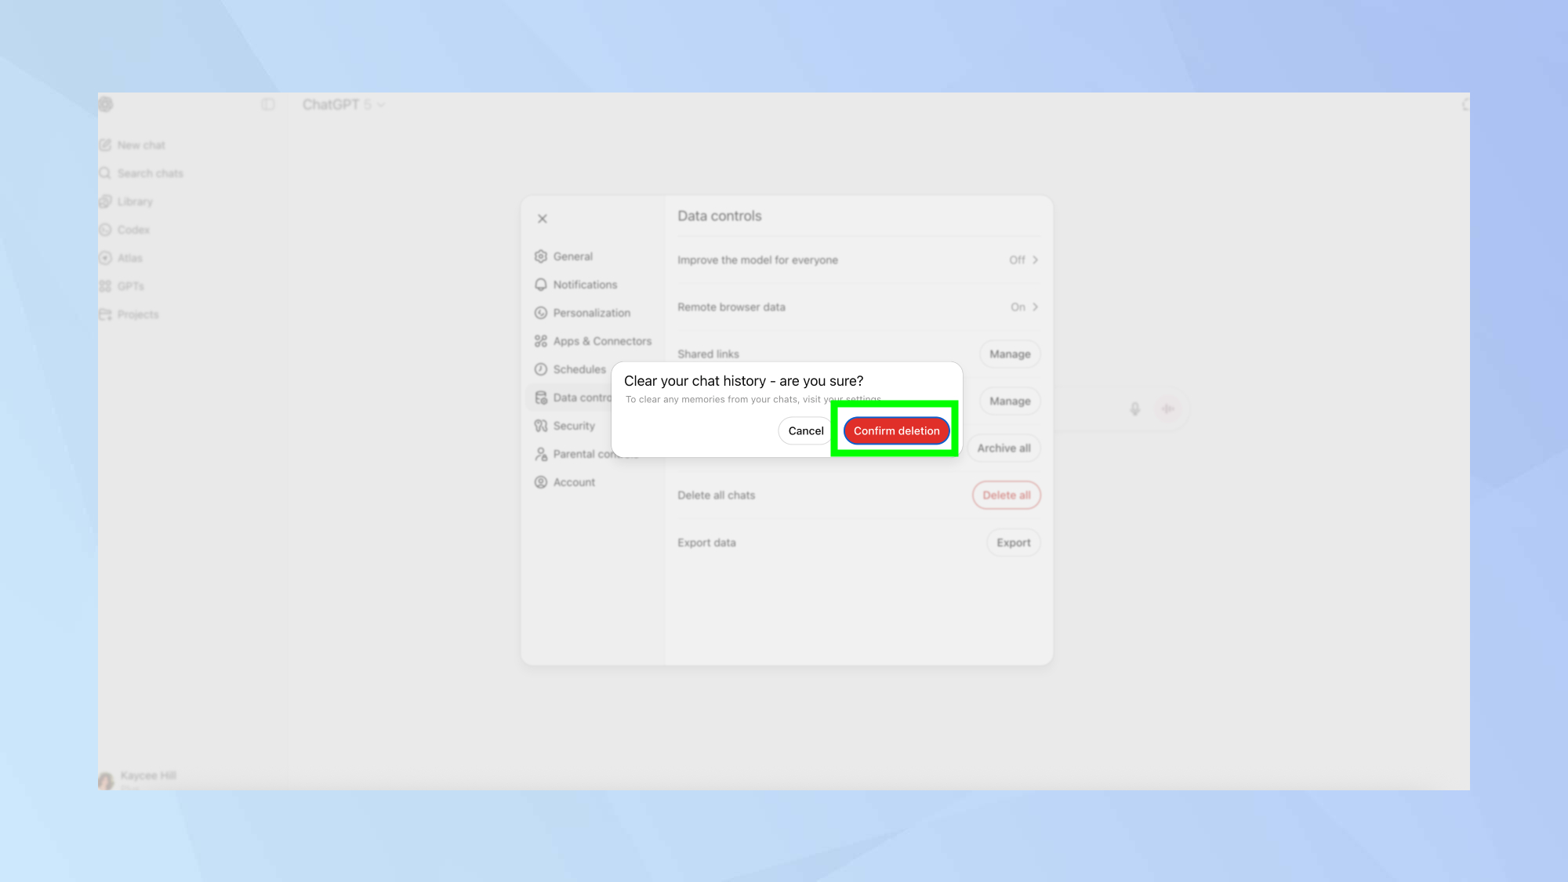This screenshot has width=1568, height=882.
Task: Click the Apps & Connectors icon
Action: [540, 341]
